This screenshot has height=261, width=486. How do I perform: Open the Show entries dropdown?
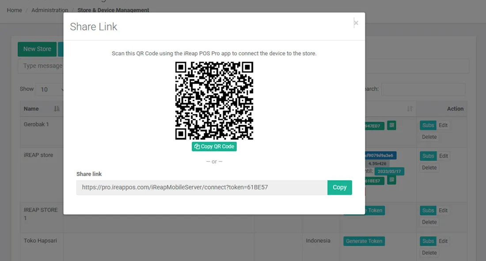[49, 90]
